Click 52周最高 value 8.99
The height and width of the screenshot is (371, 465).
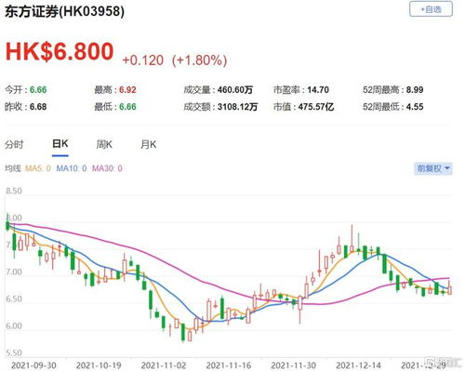point(415,90)
